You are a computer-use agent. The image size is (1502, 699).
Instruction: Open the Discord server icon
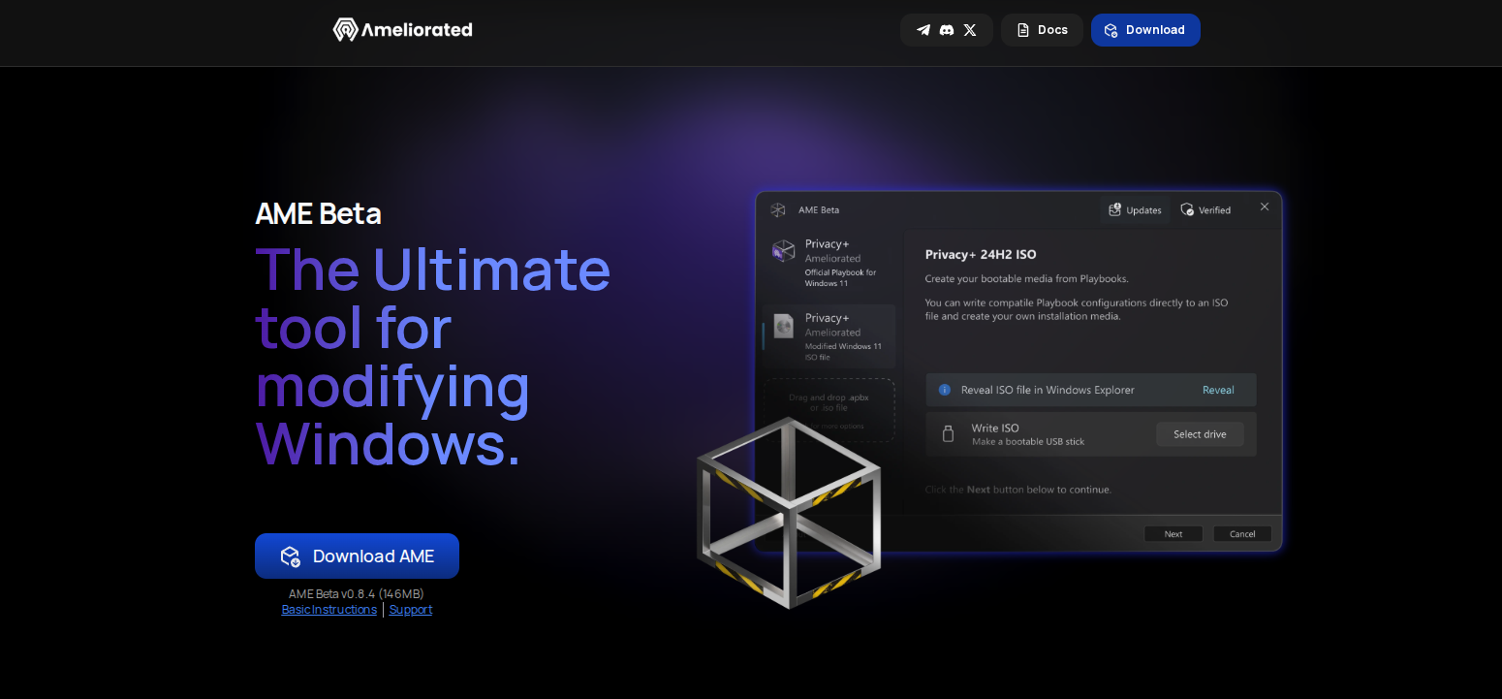tap(947, 30)
